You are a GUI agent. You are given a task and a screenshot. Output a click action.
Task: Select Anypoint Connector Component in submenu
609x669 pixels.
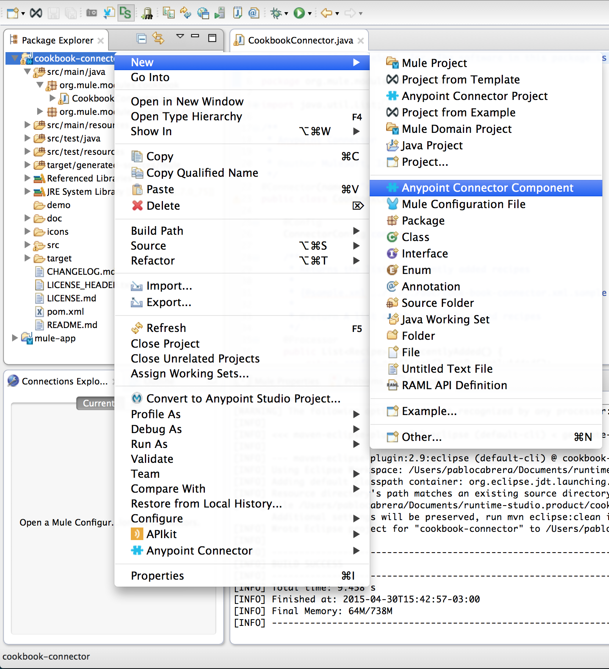pos(487,188)
